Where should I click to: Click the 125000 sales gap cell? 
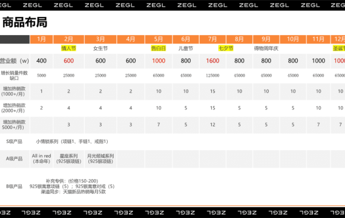[212, 75]
